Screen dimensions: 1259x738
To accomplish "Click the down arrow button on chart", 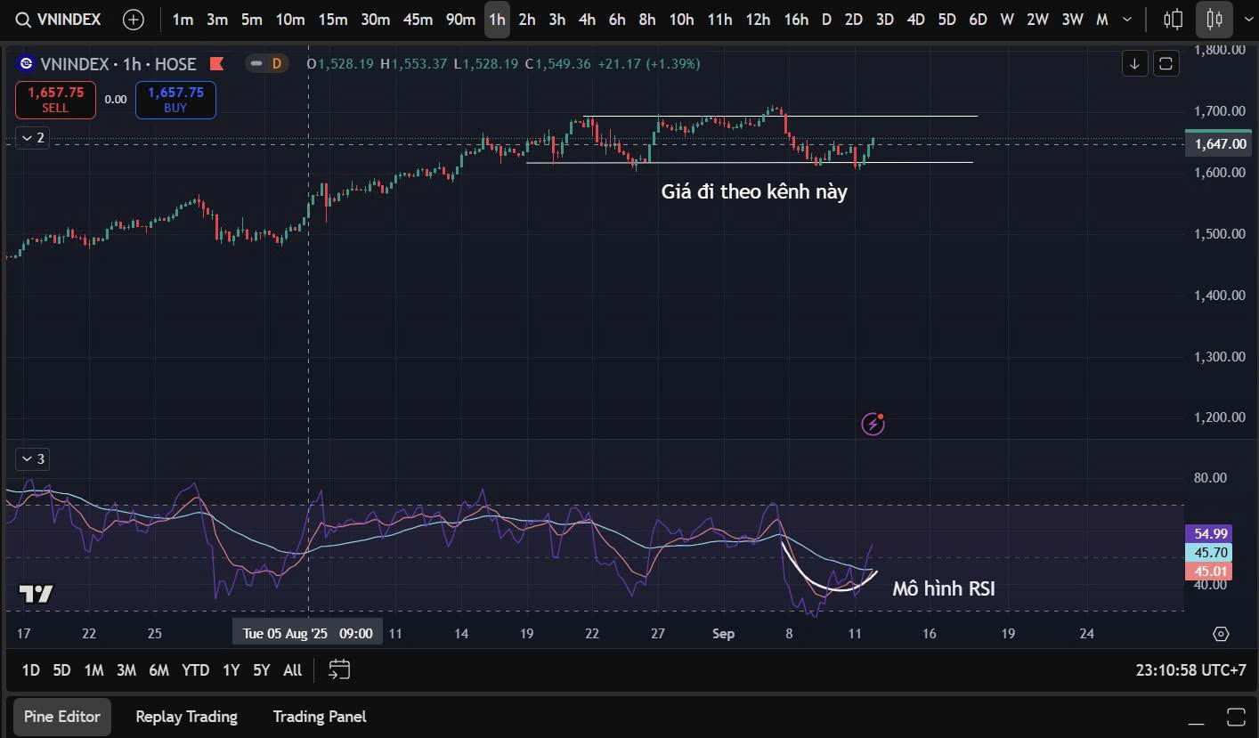I will coord(1134,63).
